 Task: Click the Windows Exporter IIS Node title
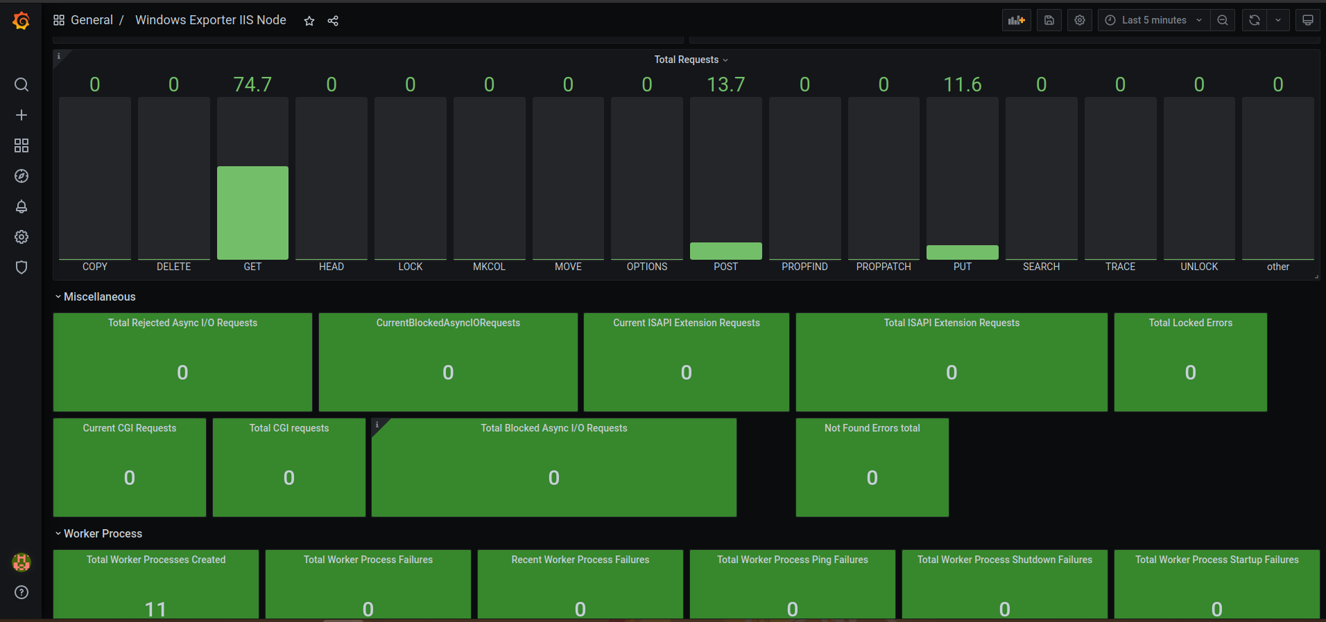(211, 20)
